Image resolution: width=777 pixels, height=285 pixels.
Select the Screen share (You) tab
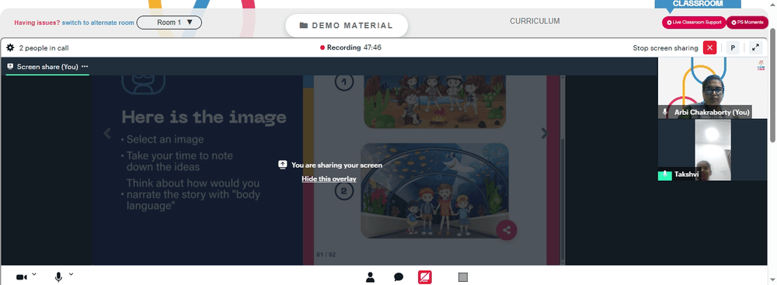[x=47, y=67]
